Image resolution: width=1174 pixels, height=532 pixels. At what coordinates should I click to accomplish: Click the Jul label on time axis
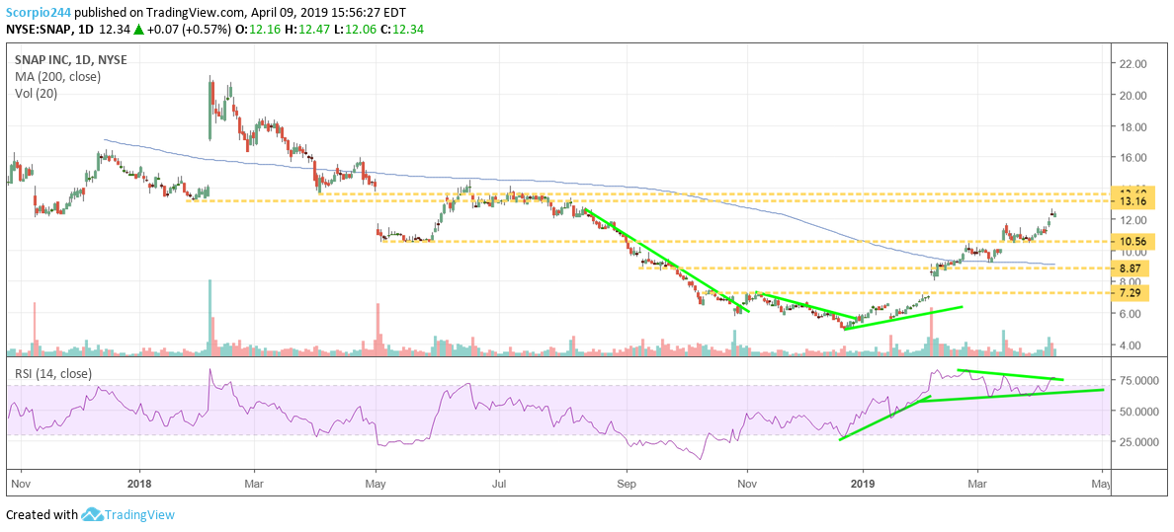[499, 483]
